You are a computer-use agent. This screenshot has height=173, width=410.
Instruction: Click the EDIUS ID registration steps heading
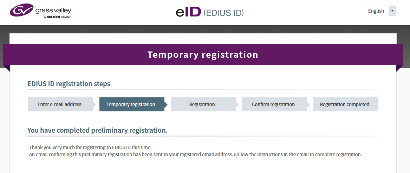[x=69, y=84]
